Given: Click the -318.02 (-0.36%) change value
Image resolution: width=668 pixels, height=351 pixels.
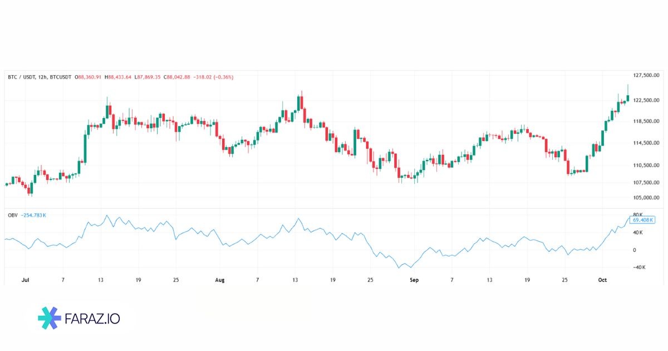Looking at the screenshot, I should pyautogui.click(x=214, y=77).
